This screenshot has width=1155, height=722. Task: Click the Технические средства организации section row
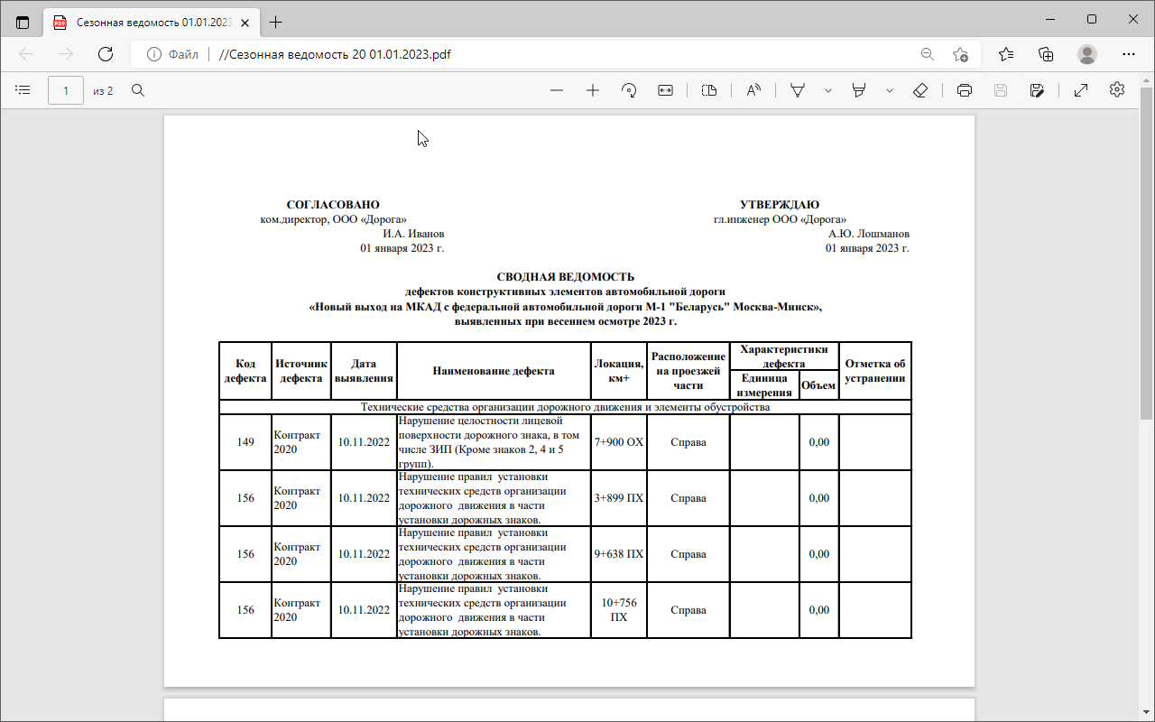pos(565,407)
